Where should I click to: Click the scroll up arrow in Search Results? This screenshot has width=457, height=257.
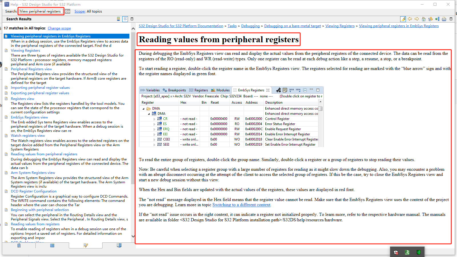(x=133, y=29)
